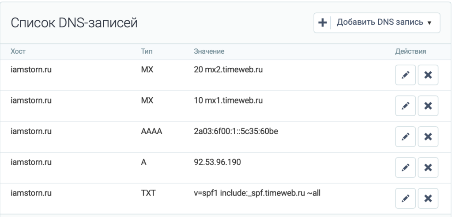Select the value 20 mx2.timeweb.ru
Image resolution: width=452 pixels, height=217 pixels.
pos(228,70)
